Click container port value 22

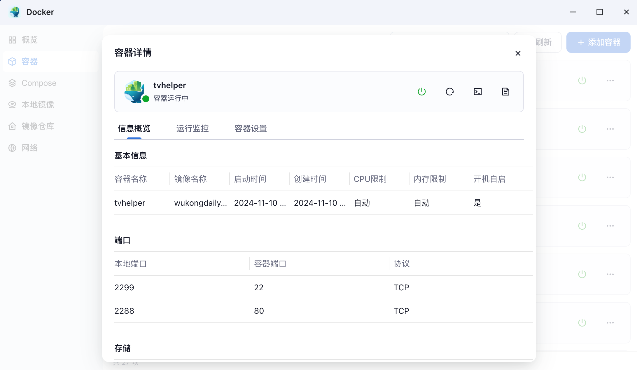coord(259,287)
